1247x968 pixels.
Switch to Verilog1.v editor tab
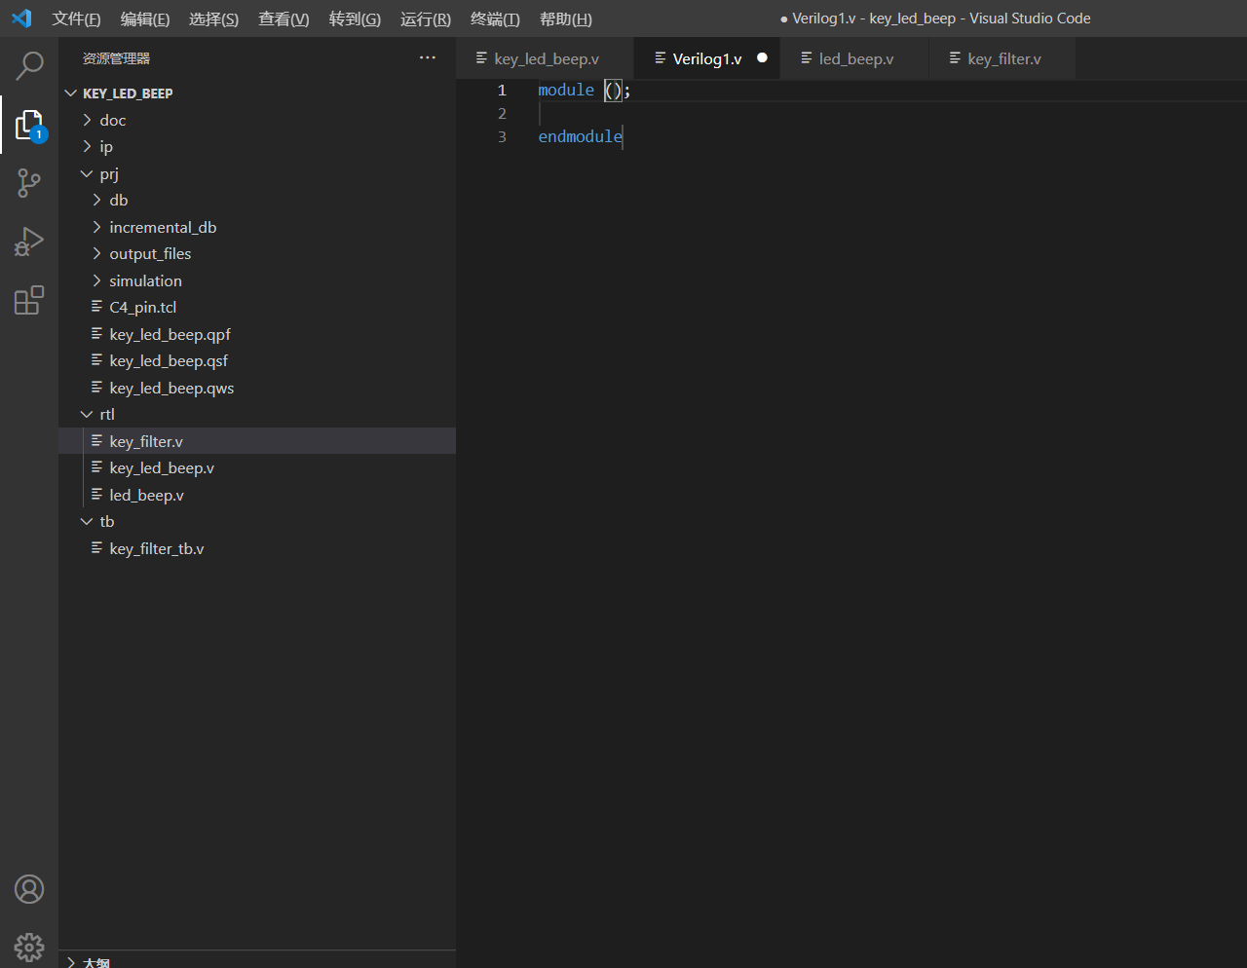point(707,58)
